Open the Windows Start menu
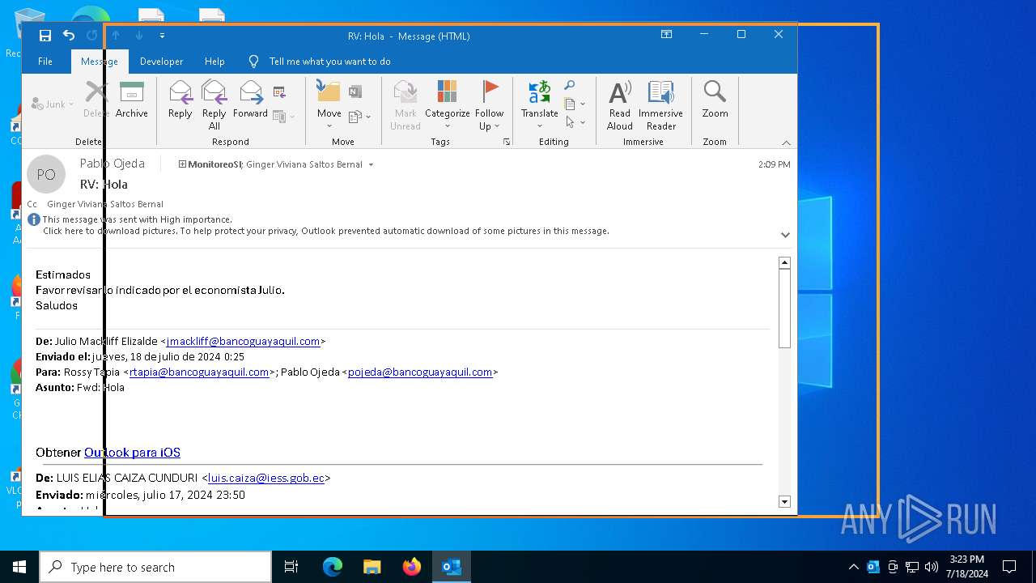This screenshot has width=1036, height=583. [x=19, y=567]
